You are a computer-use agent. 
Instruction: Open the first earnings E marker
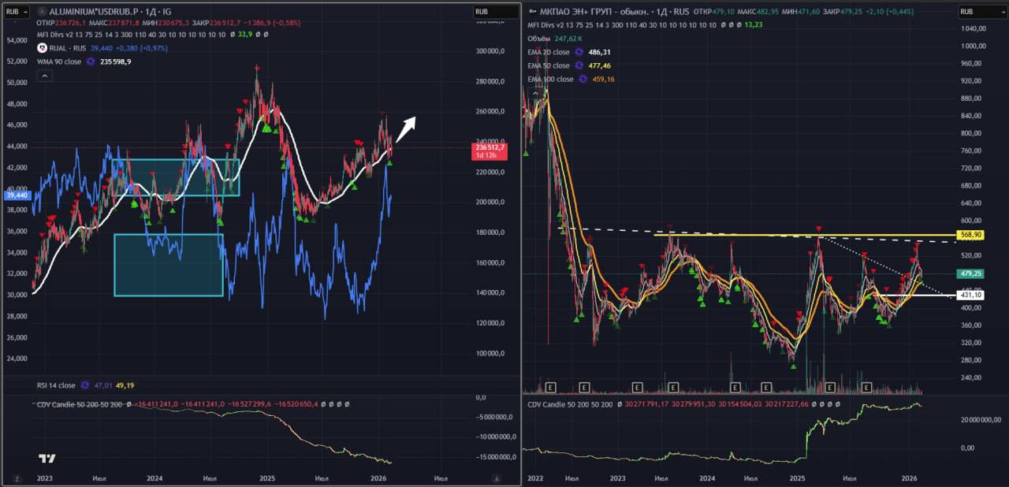point(551,387)
